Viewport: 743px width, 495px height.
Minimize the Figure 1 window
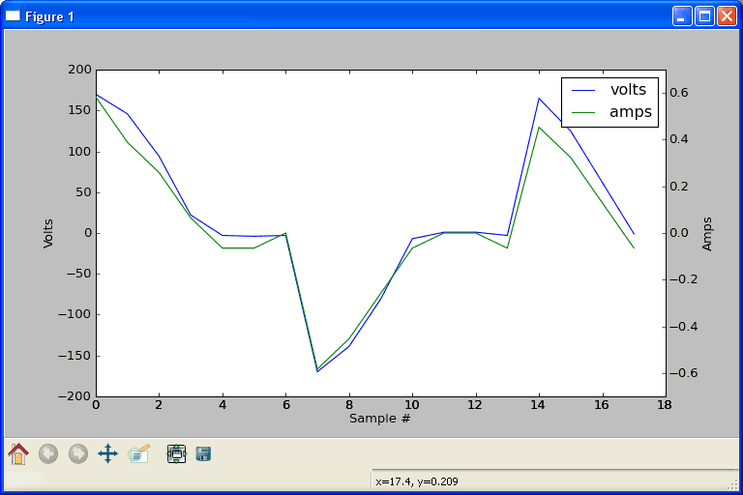682,16
